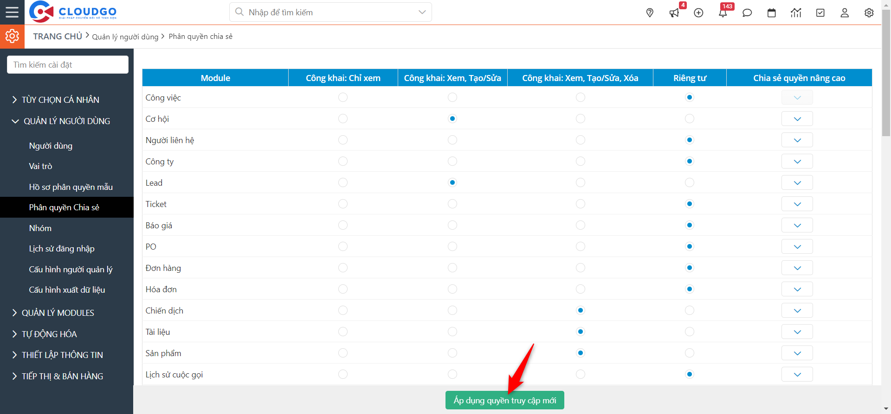Open the location pin icon

650,13
